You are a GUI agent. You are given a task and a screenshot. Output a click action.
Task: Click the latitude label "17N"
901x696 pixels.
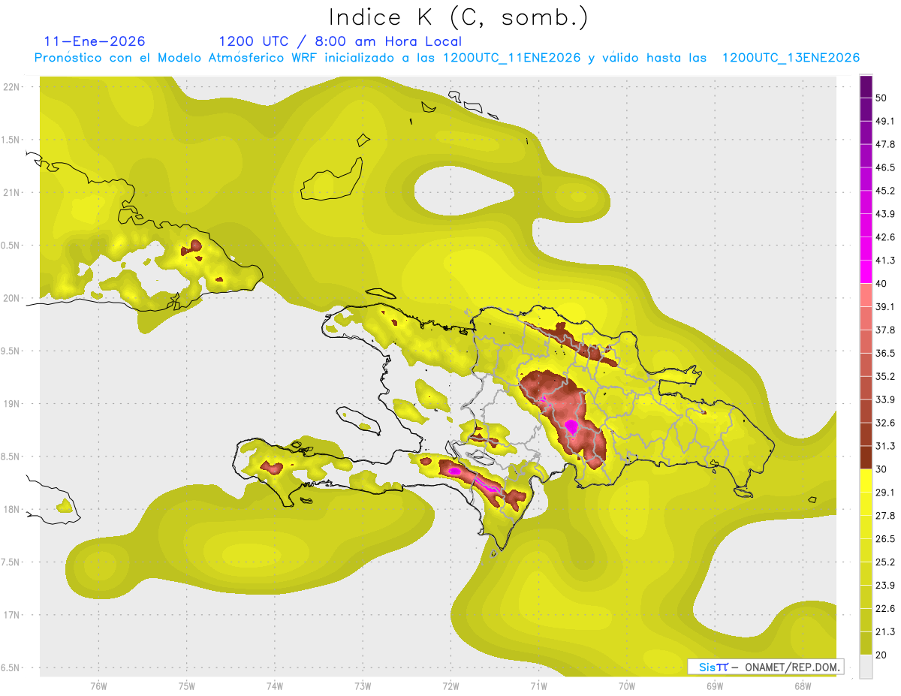11,615
